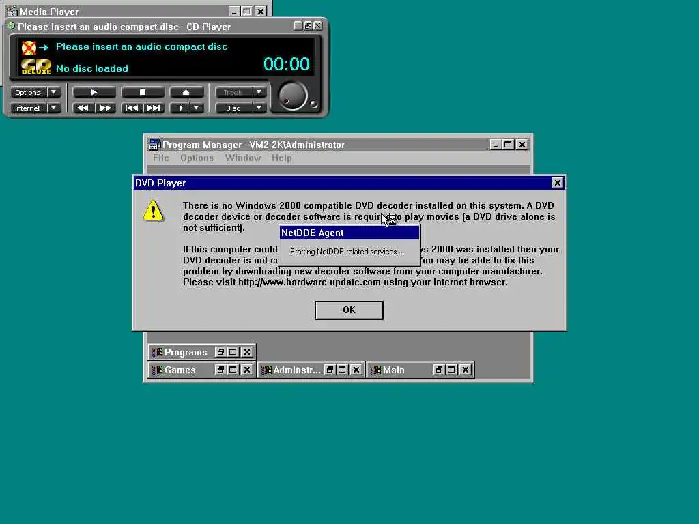Close the DVD Player dialog
The image size is (699, 524).
557,183
